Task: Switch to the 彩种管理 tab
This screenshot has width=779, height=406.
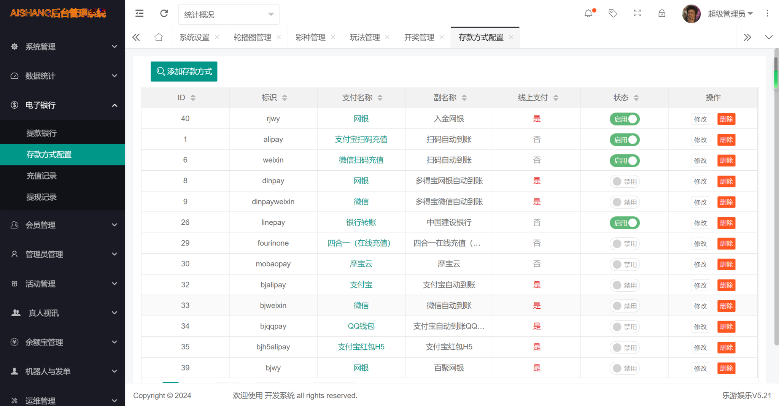Action: click(x=310, y=37)
